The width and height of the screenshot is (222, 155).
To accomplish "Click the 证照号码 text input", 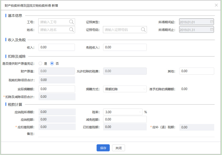I will coord(121,29).
